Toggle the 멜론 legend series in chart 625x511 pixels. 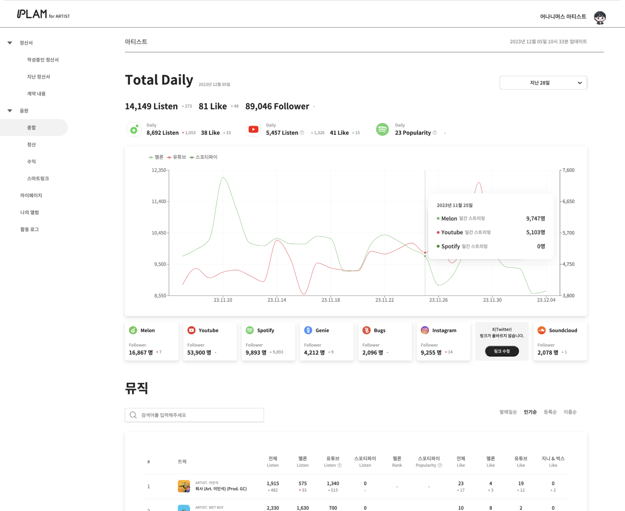[x=156, y=157]
